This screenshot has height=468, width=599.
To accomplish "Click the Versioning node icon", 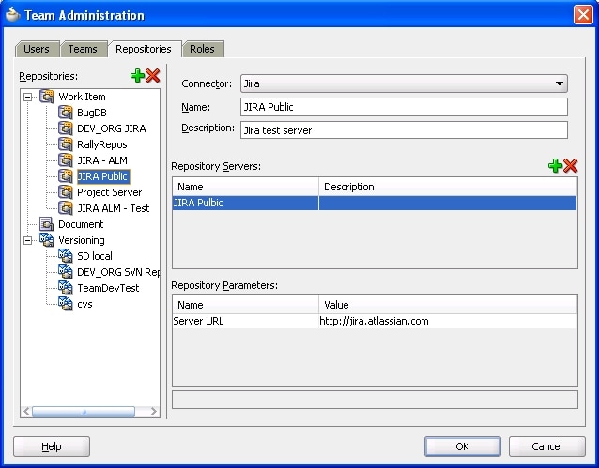I will pos(47,240).
